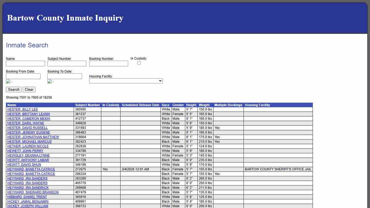This screenshot has width=370, height=208.
Task: Open the Booking To Date calendar picker
Action: [51, 81]
